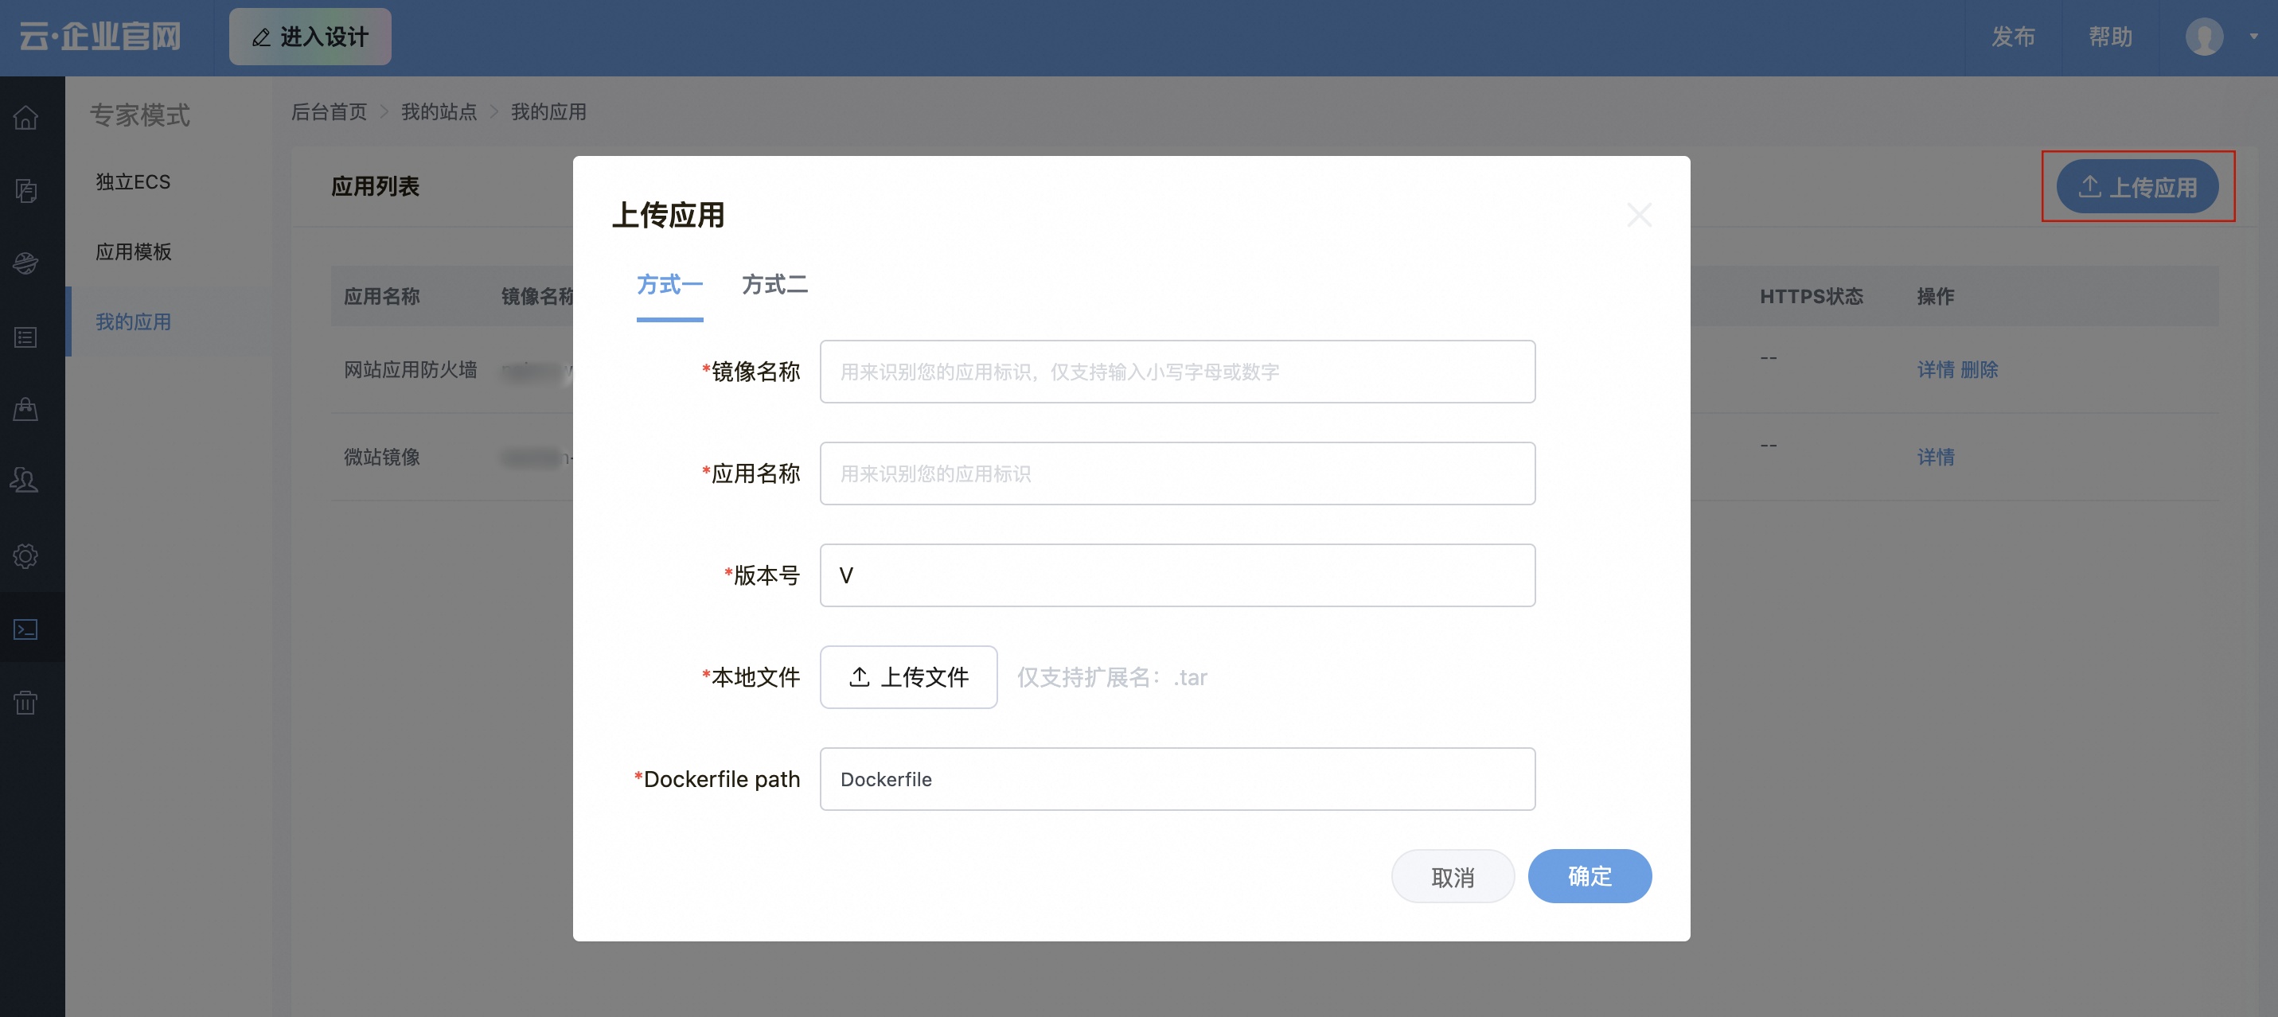
Task: Click the trash bin sidebar icon
Action: click(25, 702)
